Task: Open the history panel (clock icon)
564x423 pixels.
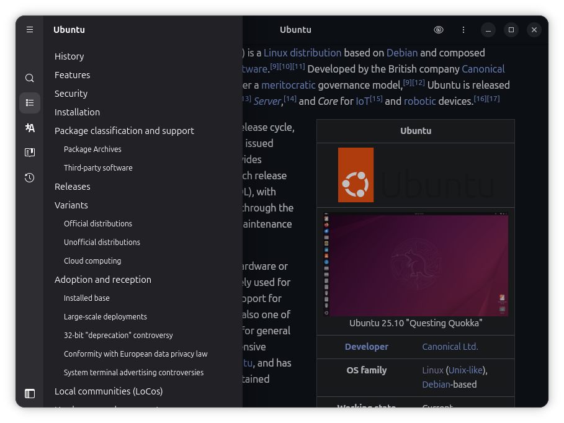Action: 30,177
